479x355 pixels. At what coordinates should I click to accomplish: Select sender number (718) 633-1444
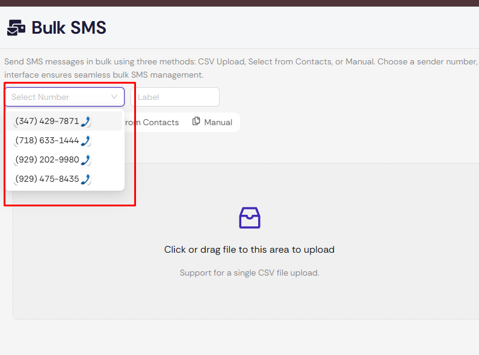[47, 141]
